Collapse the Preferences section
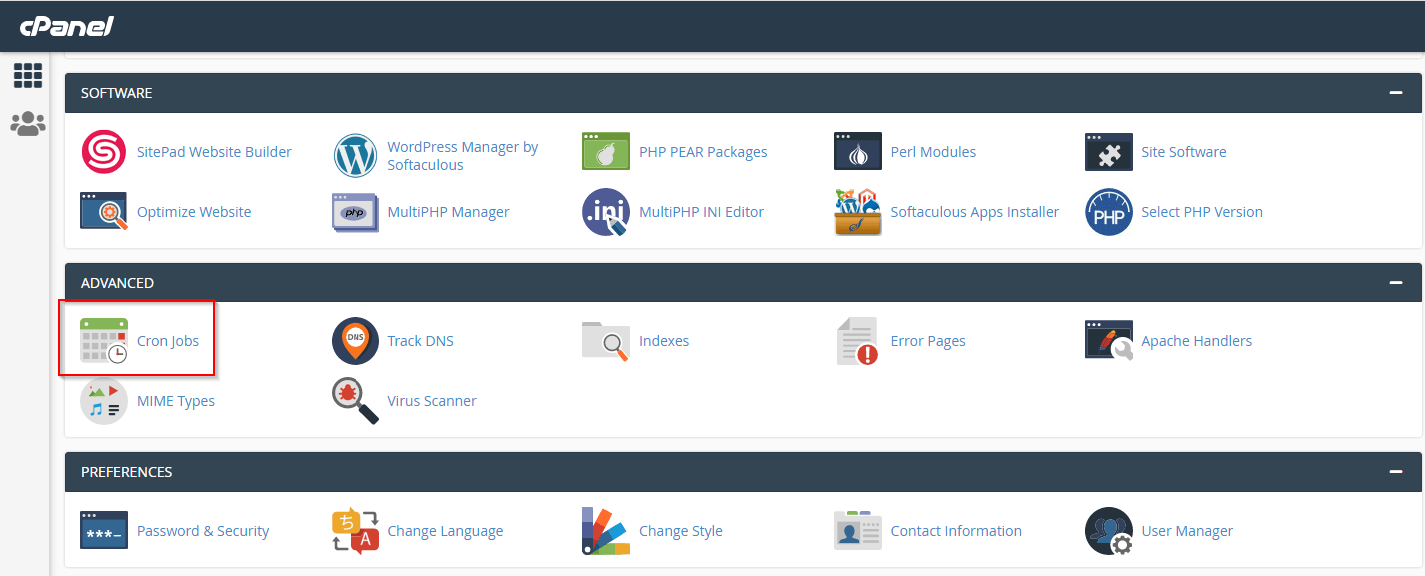1425x576 pixels. 1396,472
